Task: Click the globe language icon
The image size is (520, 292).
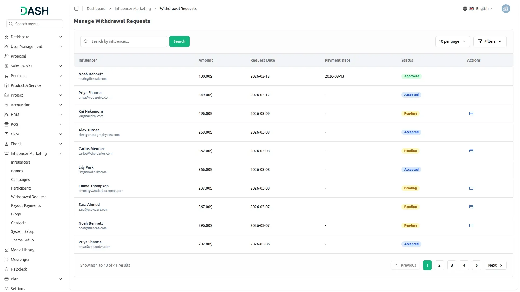Action: click(x=465, y=9)
